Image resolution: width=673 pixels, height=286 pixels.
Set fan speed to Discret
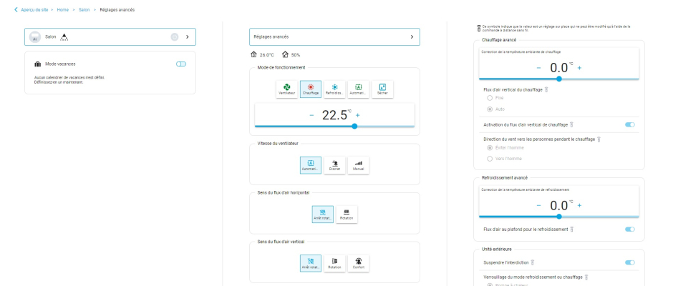point(335,165)
